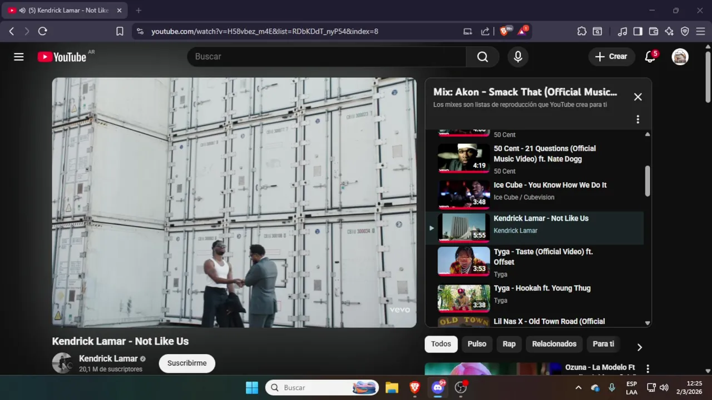This screenshot has width=712, height=400.
Task: Select Kendrick Lamar - Not Like Us playlist row
Action: (x=535, y=228)
